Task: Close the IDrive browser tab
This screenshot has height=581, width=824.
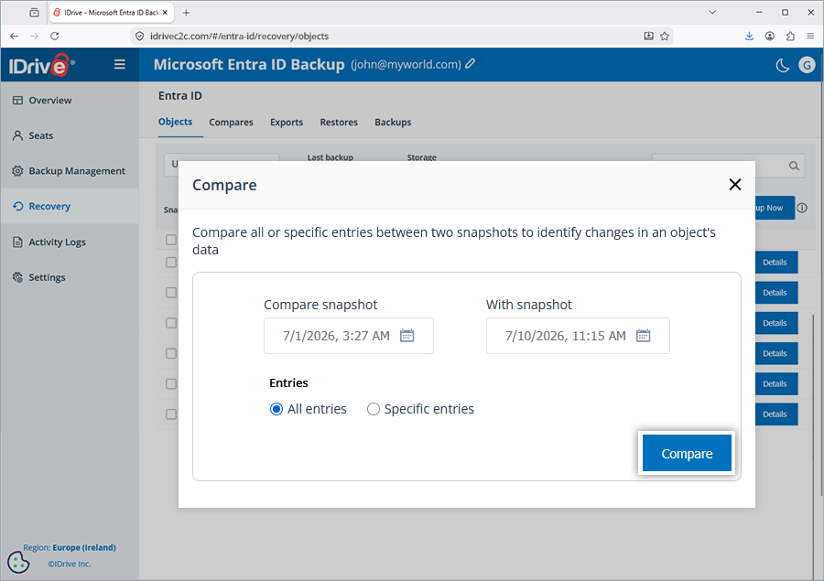Action: [165, 13]
